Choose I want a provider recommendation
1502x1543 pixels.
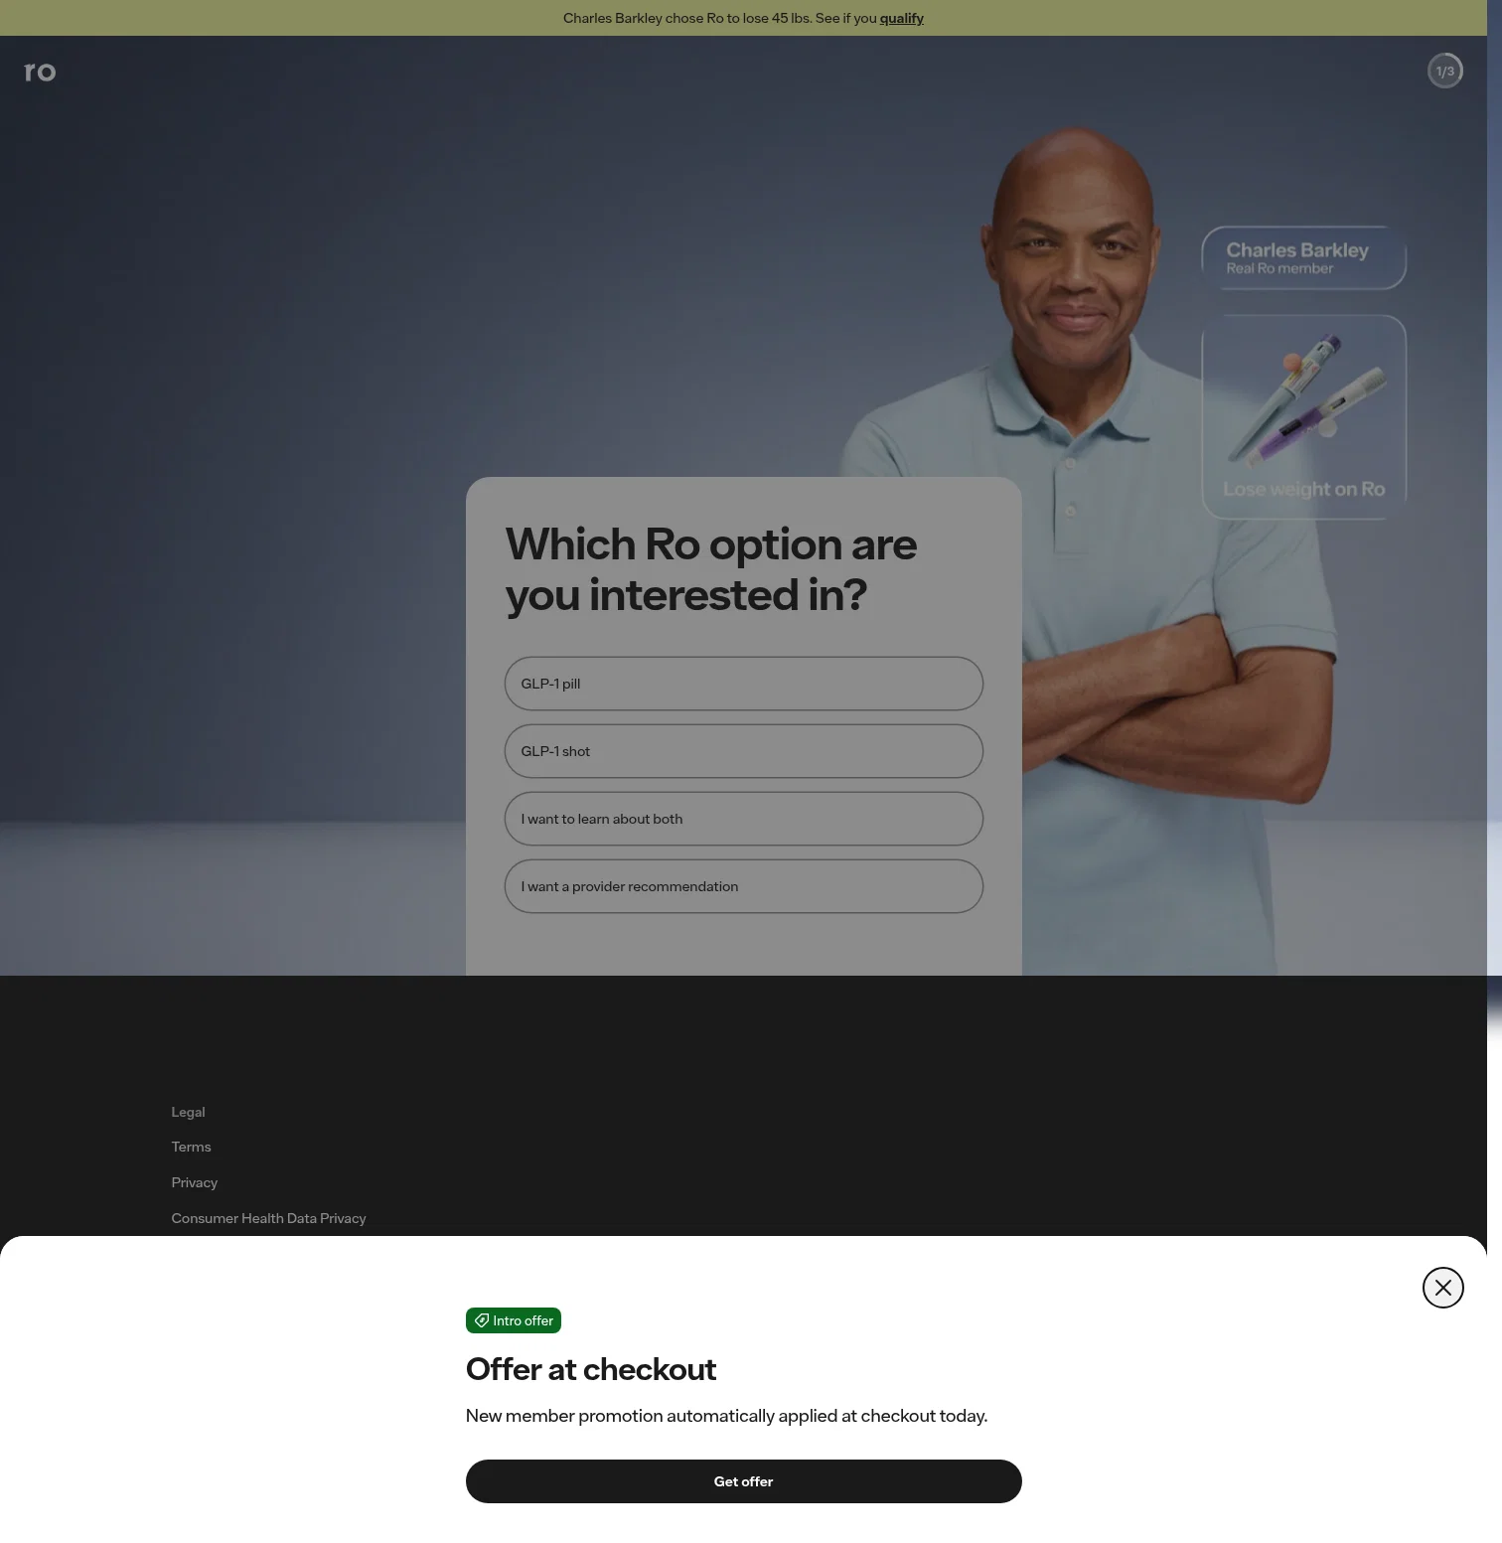coord(744,886)
